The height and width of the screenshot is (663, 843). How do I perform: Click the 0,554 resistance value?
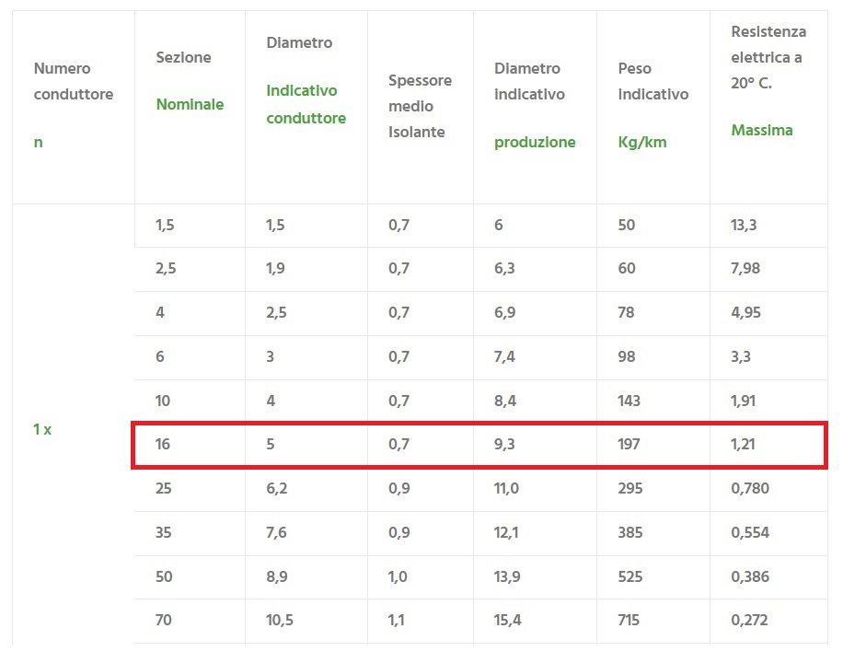pyautogui.click(x=749, y=532)
